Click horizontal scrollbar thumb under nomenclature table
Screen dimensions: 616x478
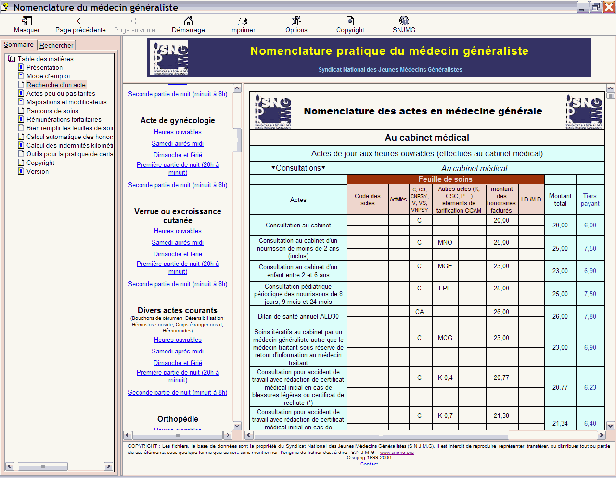(x=381, y=435)
